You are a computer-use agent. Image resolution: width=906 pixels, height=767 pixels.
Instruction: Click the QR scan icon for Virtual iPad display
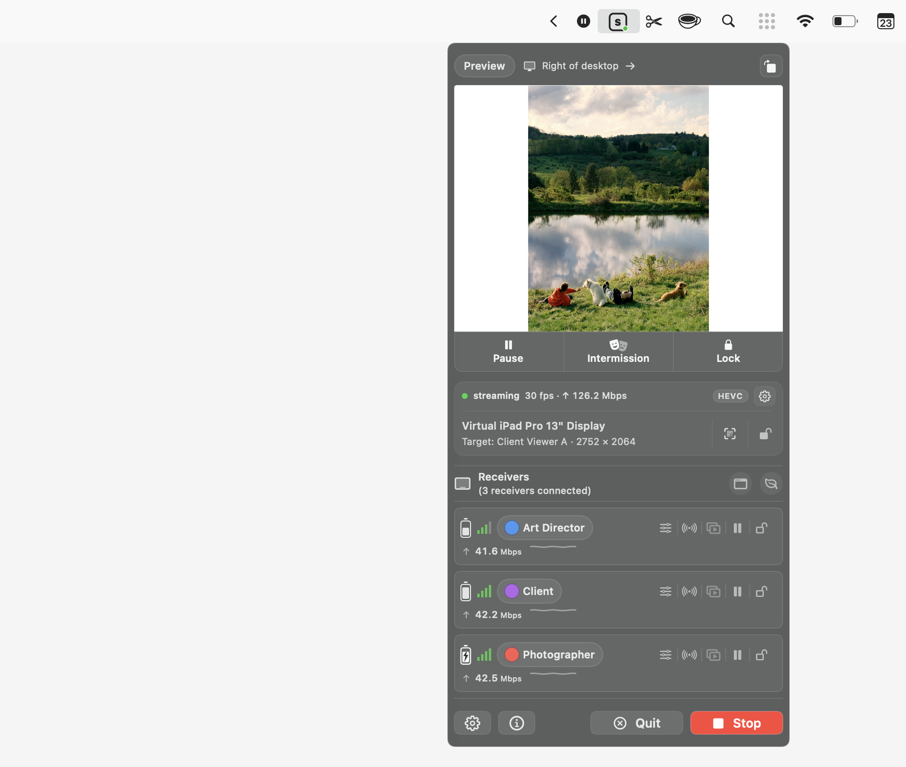(730, 434)
